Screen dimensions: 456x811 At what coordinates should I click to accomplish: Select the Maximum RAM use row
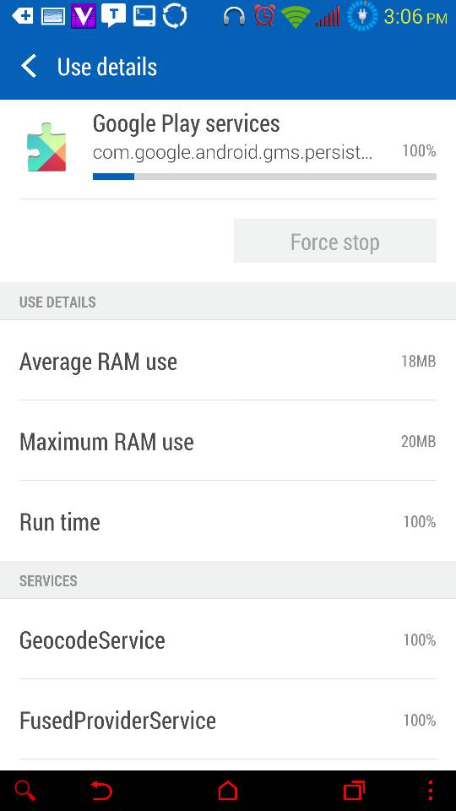[228, 441]
